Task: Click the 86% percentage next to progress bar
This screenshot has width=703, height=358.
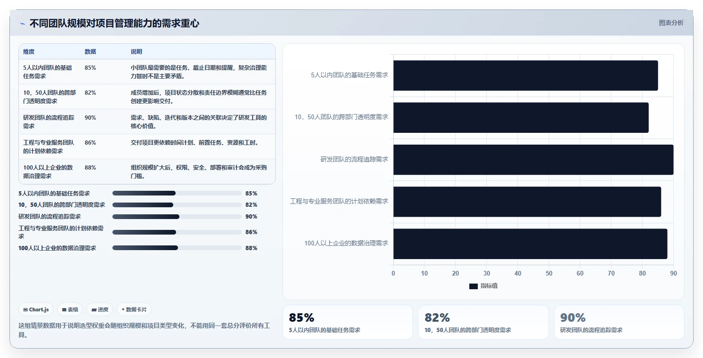Action: pos(251,232)
